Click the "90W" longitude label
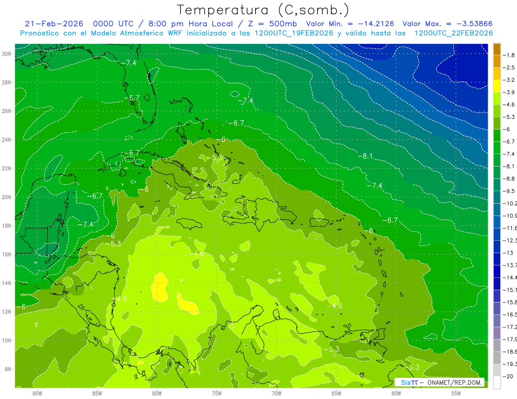Image resolution: width=517 pixels, height=399 pixels. point(37,393)
